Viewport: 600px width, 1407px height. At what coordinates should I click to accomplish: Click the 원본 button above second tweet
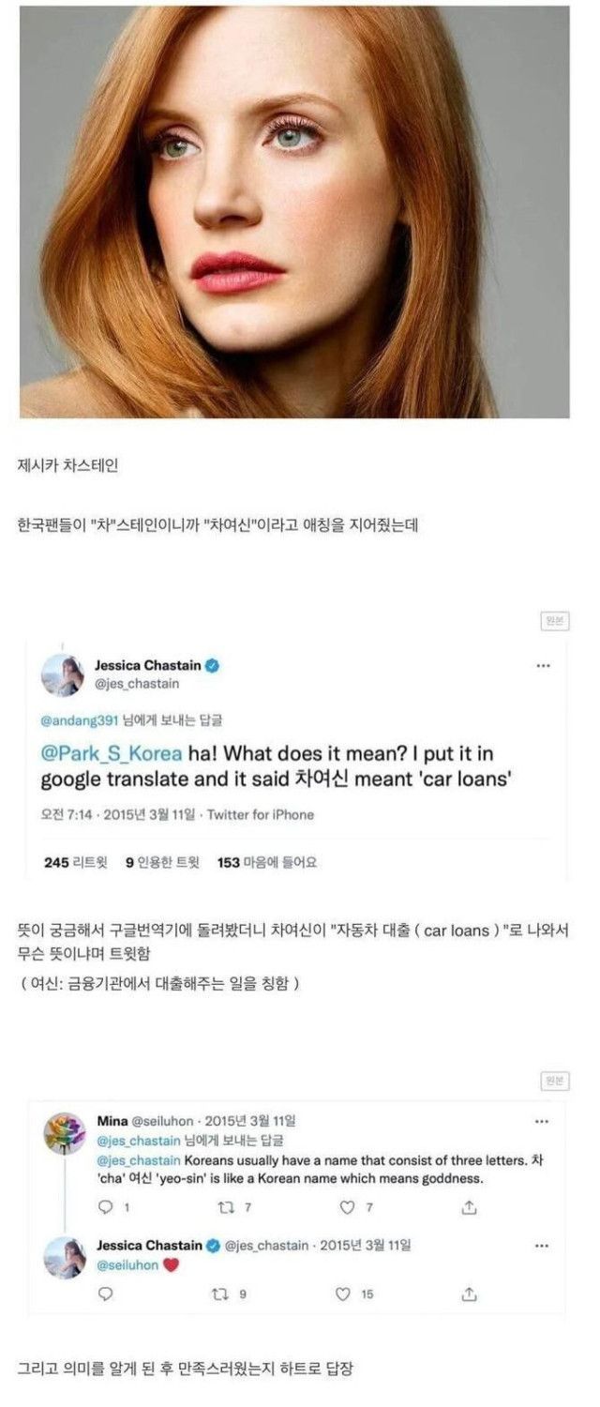[555, 1081]
